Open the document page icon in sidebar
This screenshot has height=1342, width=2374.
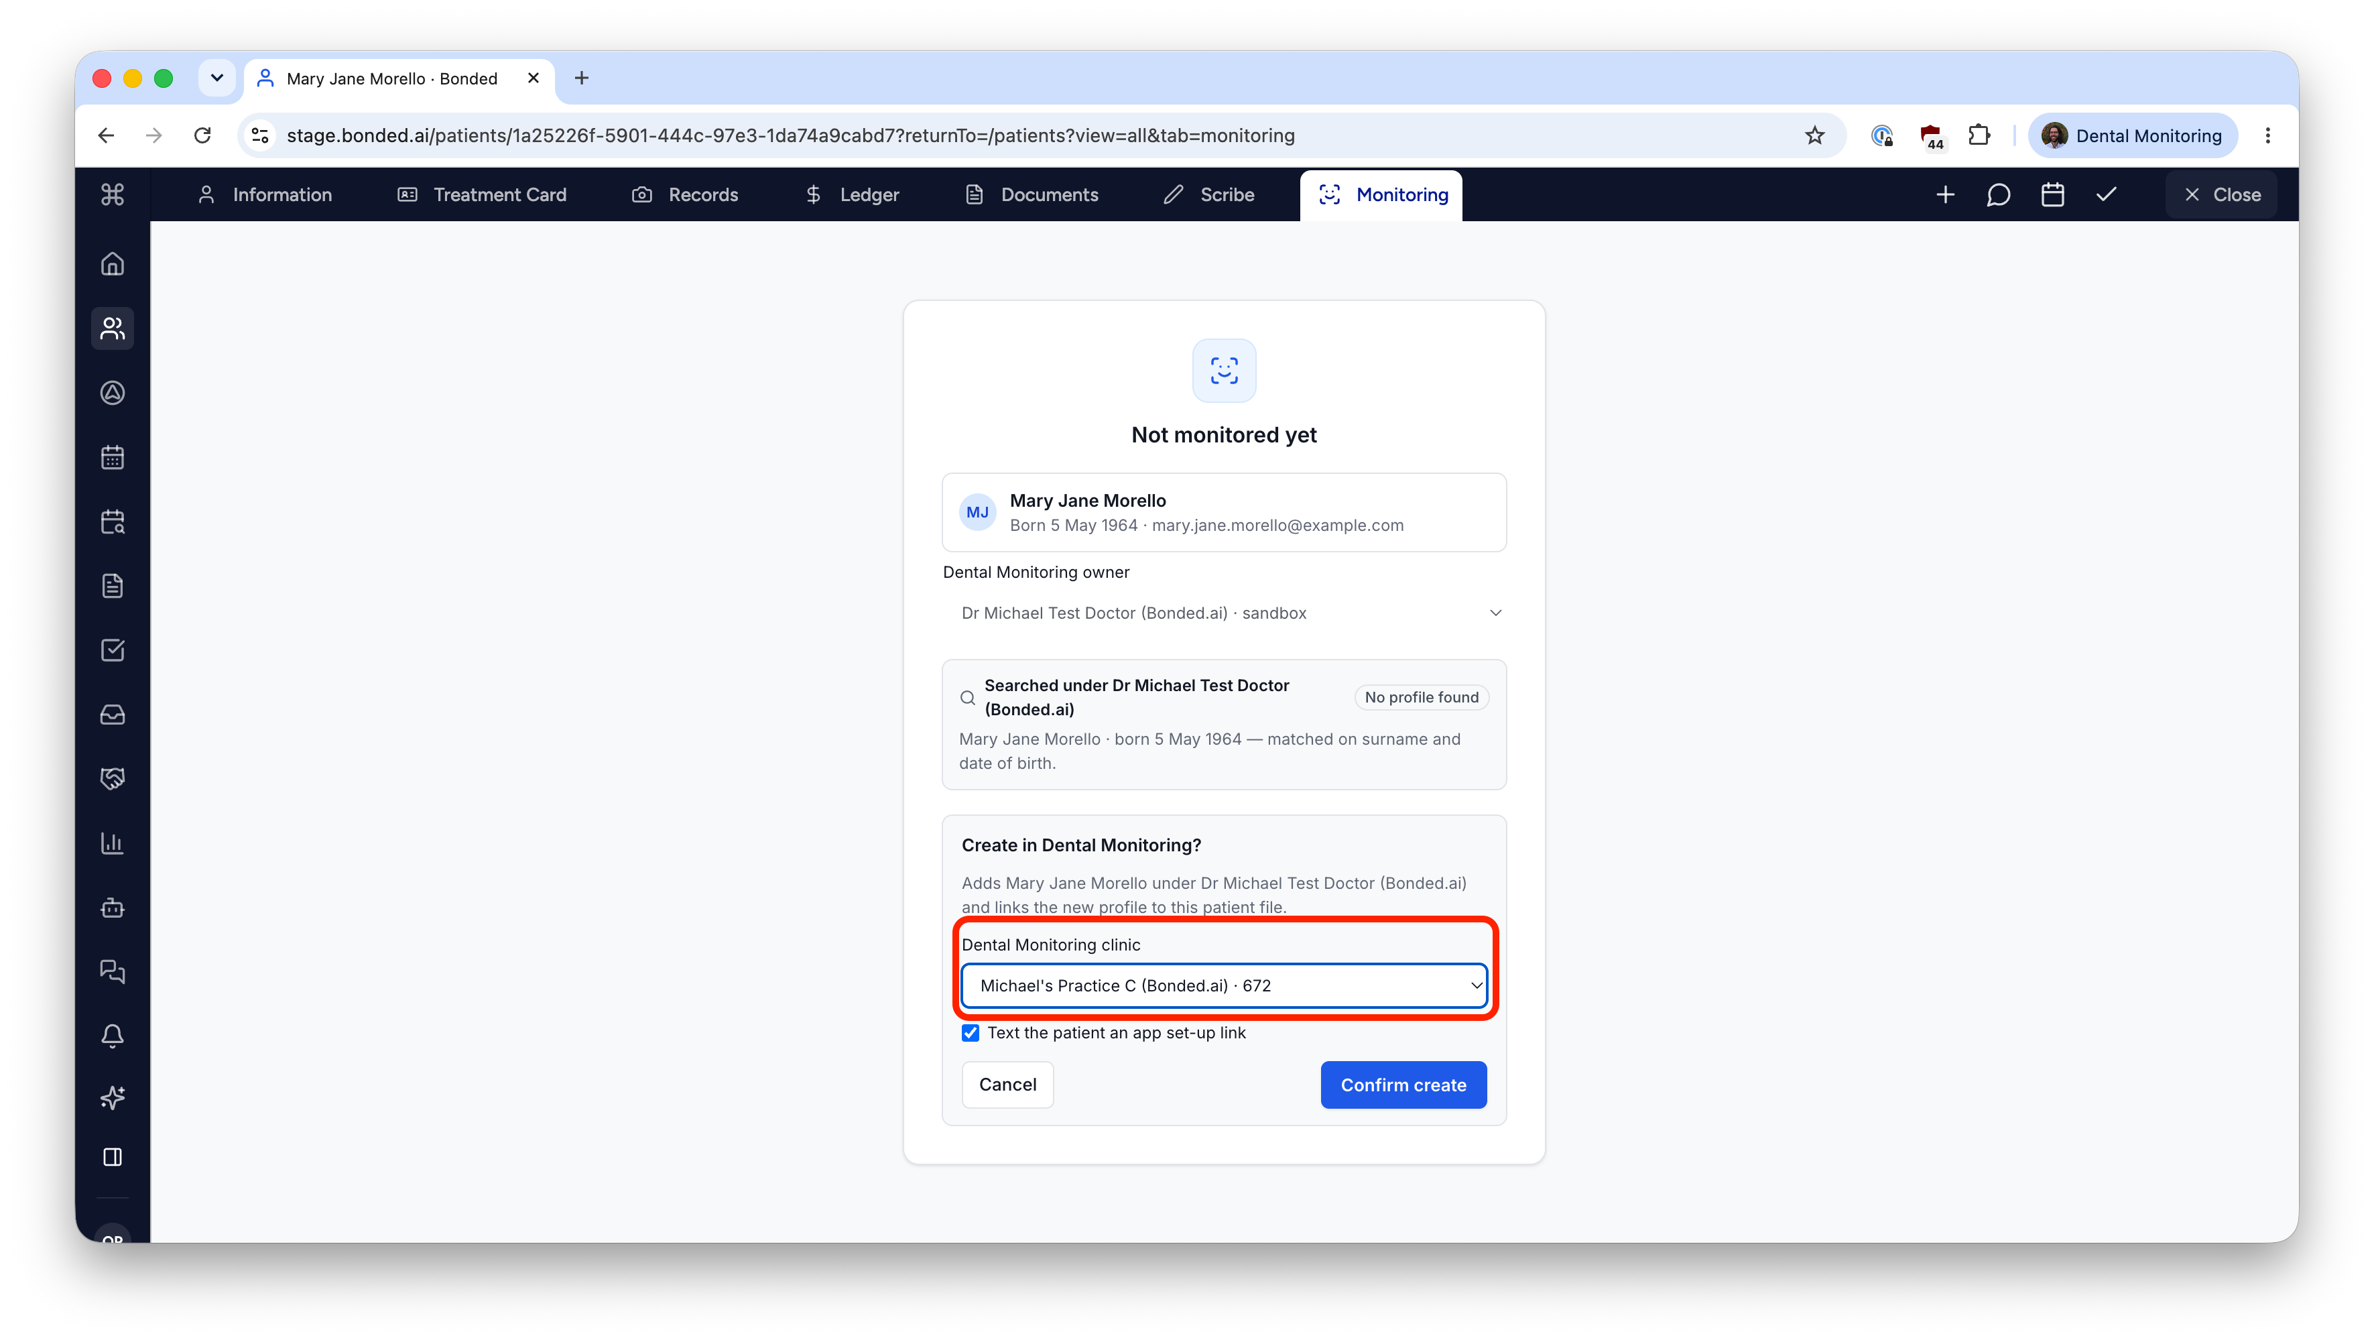[113, 586]
